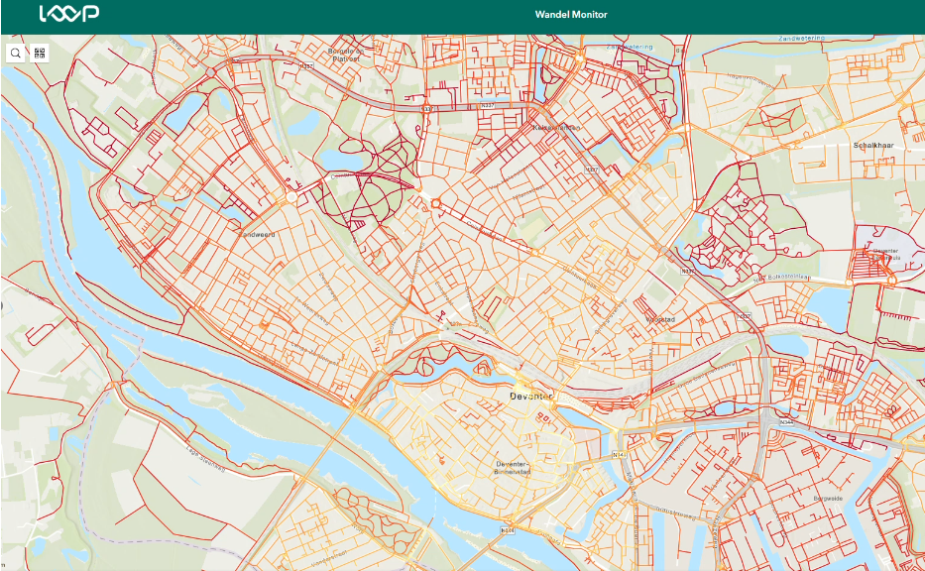Click the Keizerslanden neighborhood label
This screenshot has width=925, height=571.
click(x=556, y=128)
